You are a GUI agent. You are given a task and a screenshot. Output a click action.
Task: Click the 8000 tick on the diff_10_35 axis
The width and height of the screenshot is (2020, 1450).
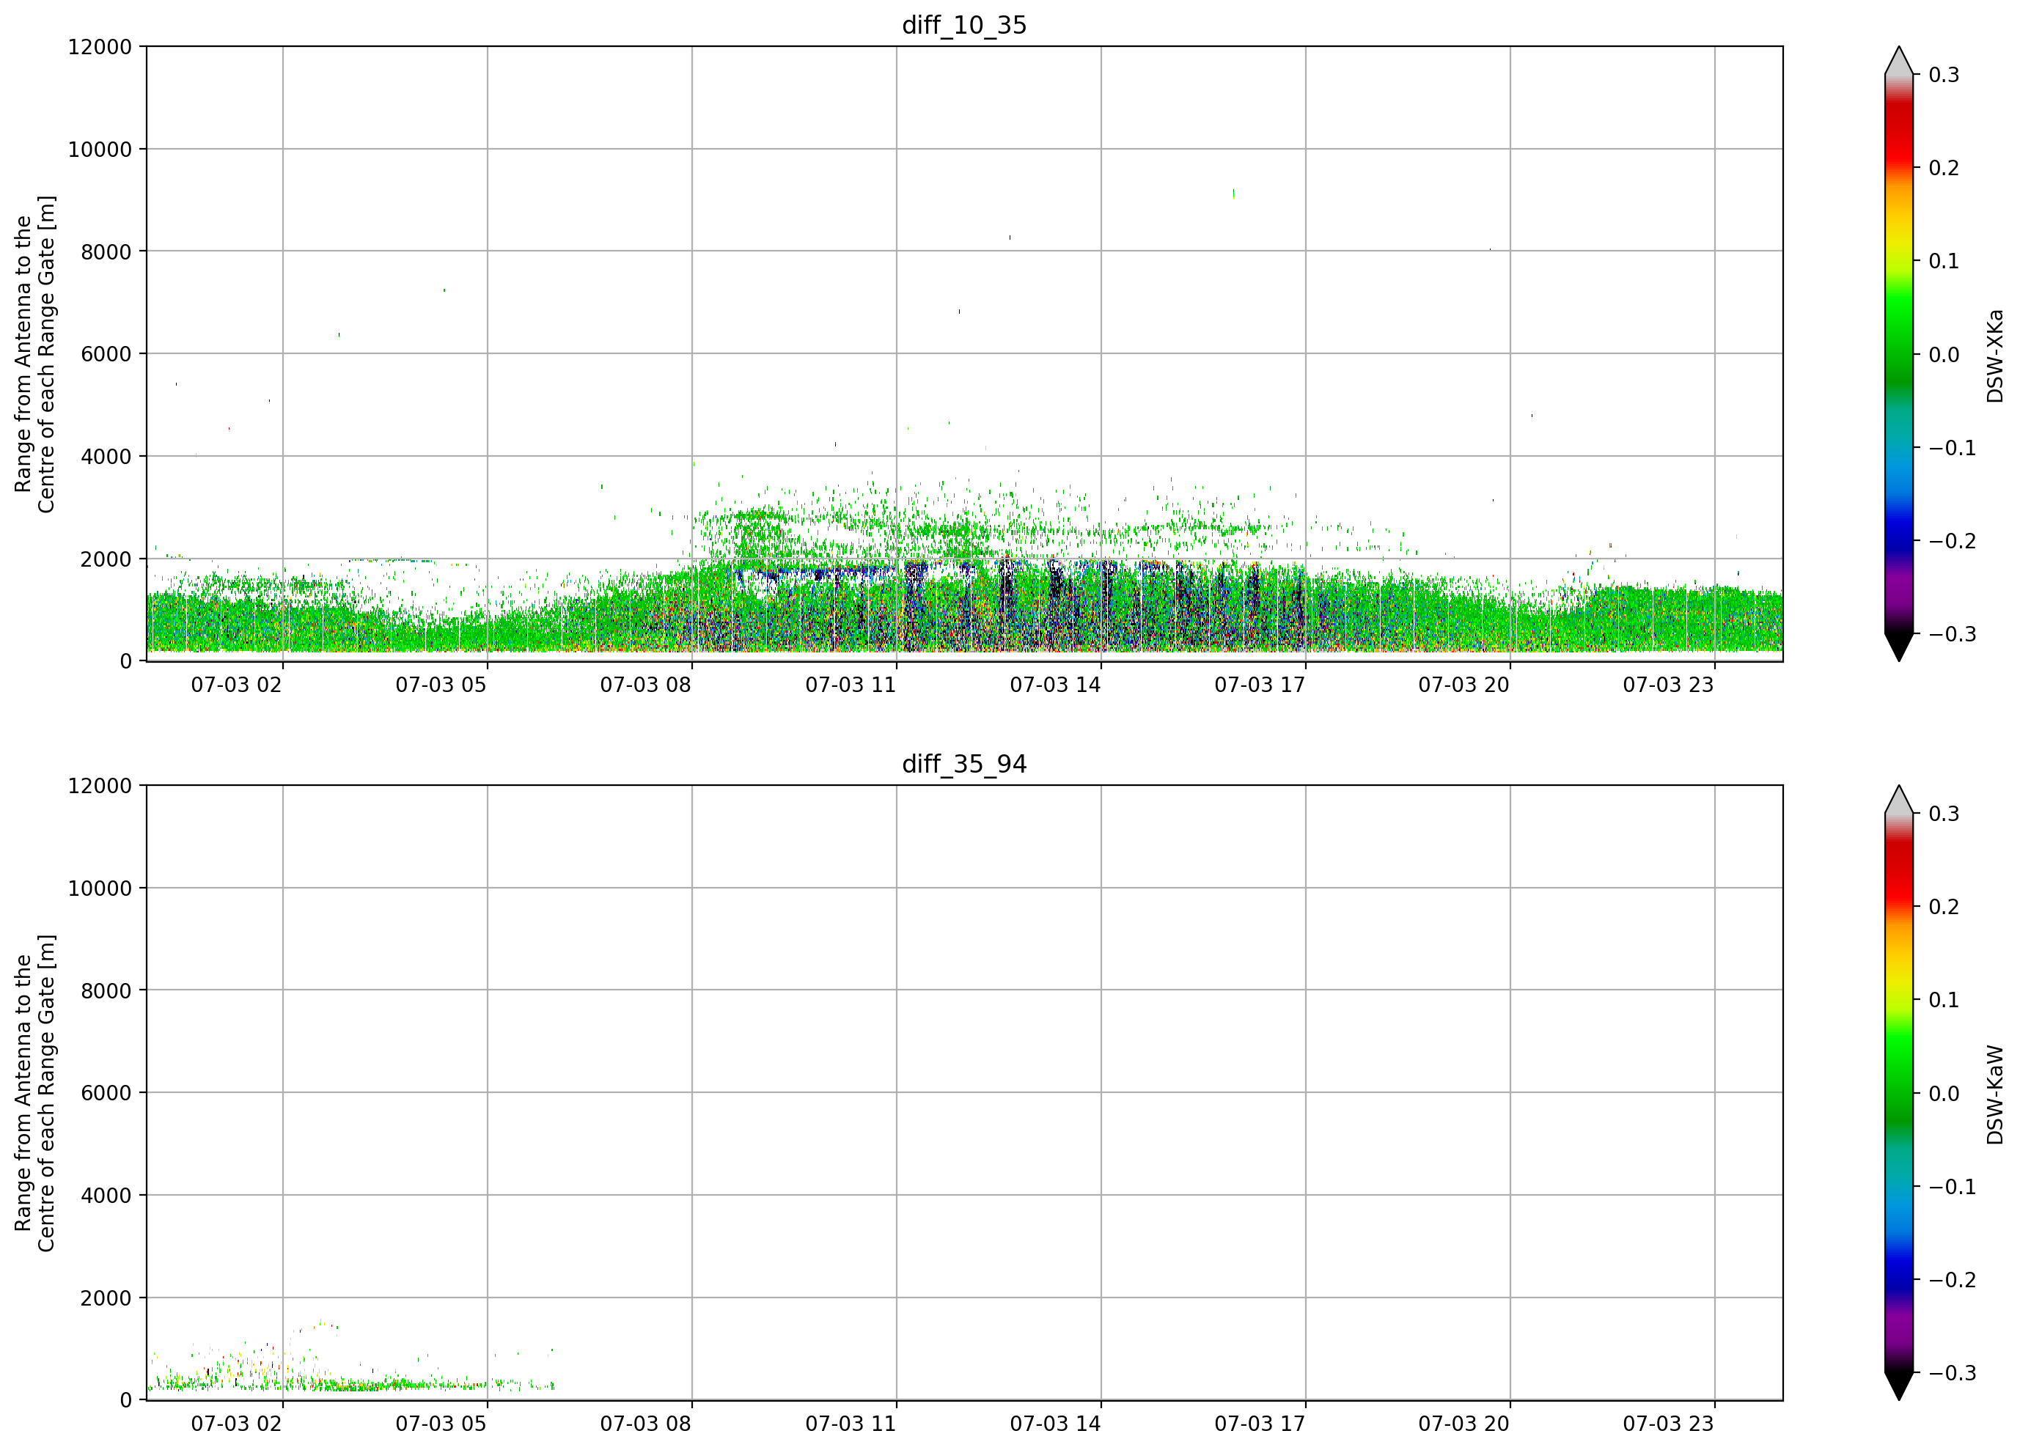click(x=106, y=251)
